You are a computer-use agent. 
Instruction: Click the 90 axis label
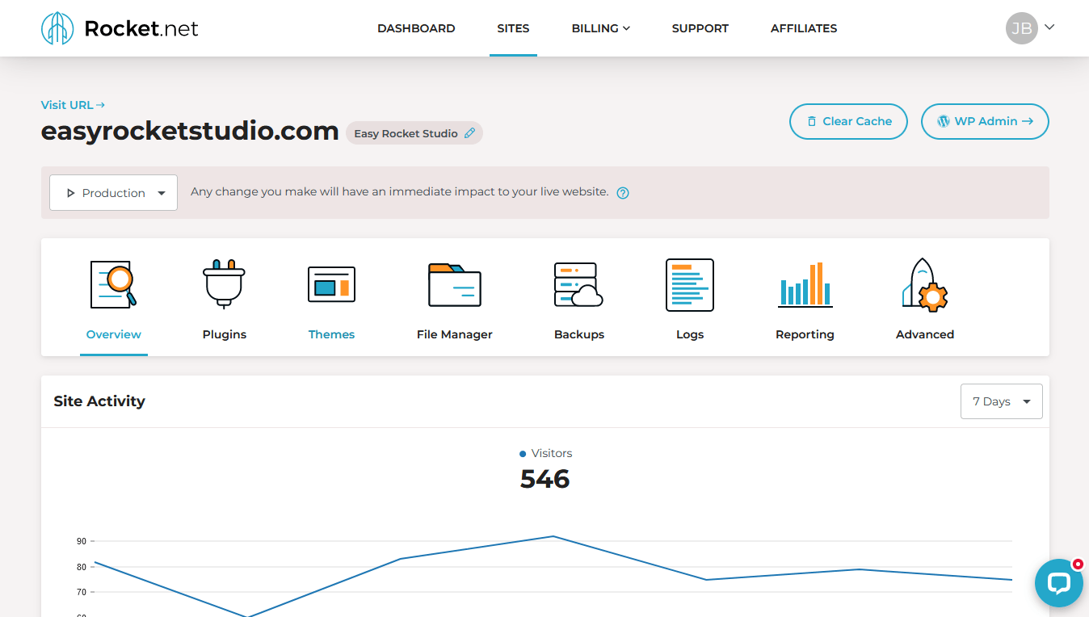pyautogui.click(x=82, y=541)
